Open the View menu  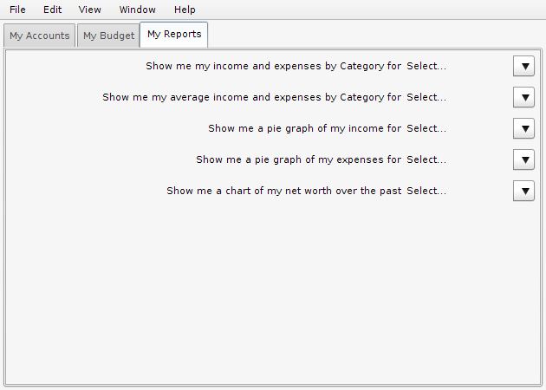[x=89, y=10]
